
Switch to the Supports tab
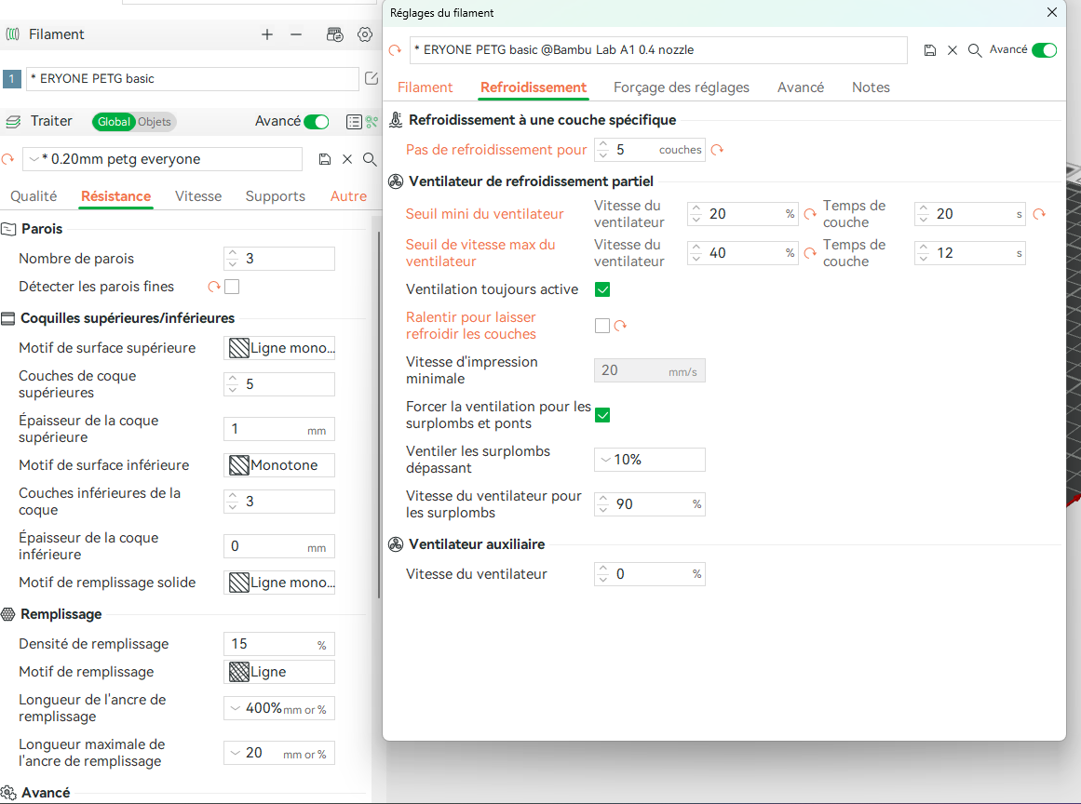point(275,196)
